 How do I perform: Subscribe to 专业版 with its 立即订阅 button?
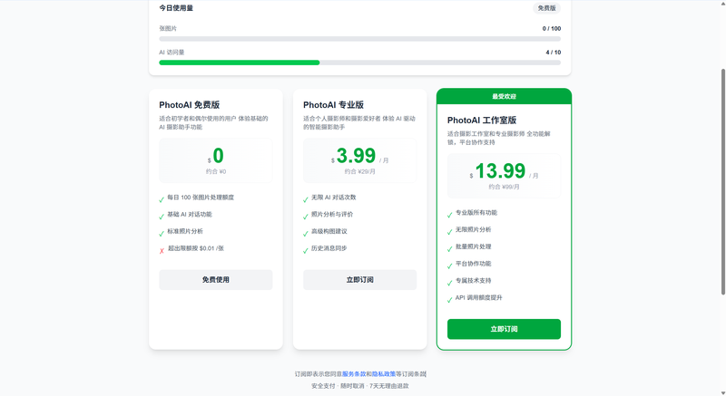click(x=359, y=280)
